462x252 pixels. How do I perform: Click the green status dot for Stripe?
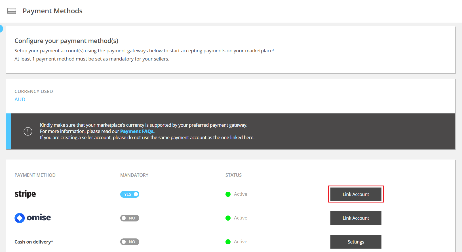pos(228,194)
